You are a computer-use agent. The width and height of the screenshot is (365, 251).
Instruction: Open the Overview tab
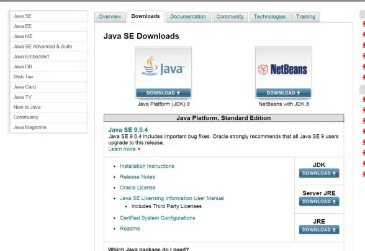pos(110,17)
